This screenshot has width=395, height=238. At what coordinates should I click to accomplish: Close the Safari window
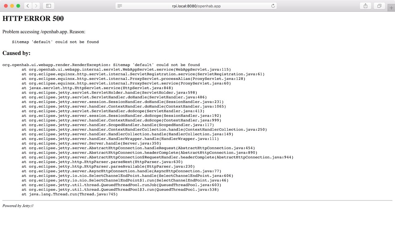(6, 6)
